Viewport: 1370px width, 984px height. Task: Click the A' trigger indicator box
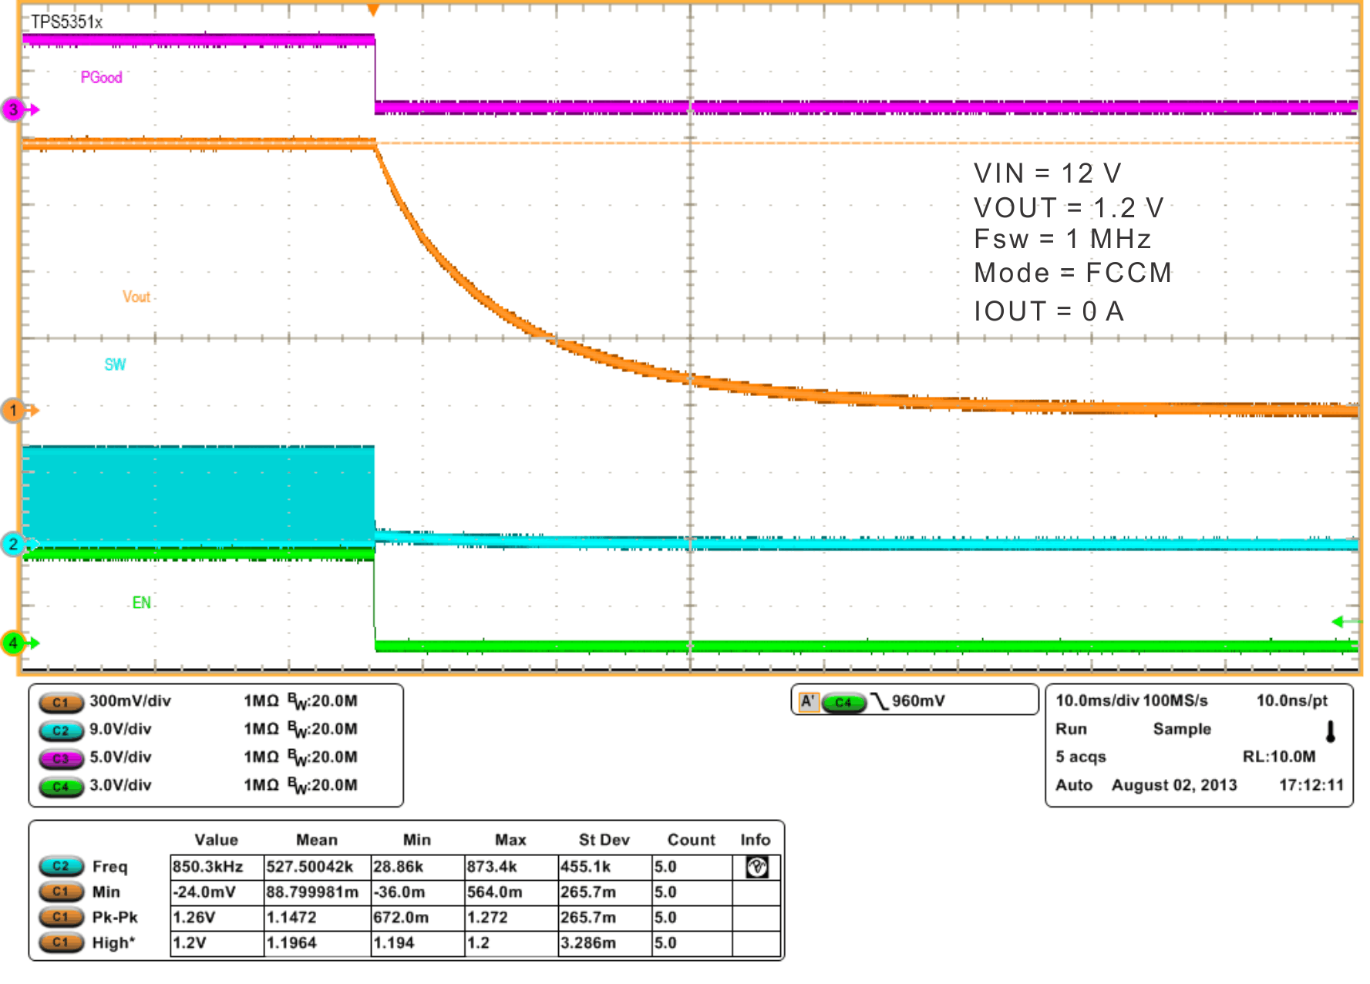click(x=808, y=701)
